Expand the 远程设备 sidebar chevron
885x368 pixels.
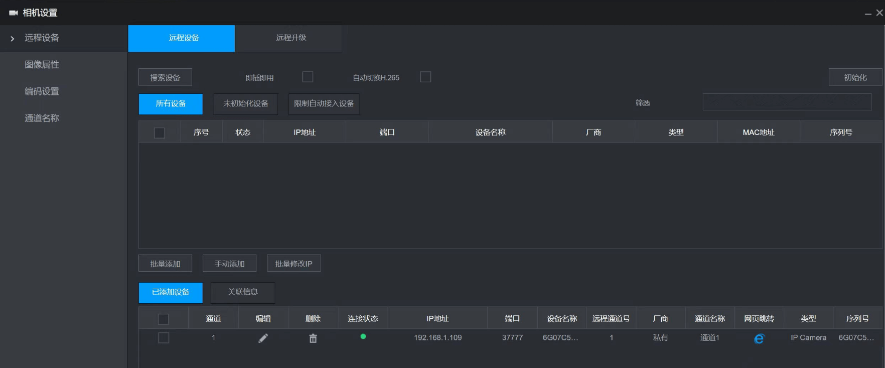tap(13, 39)
